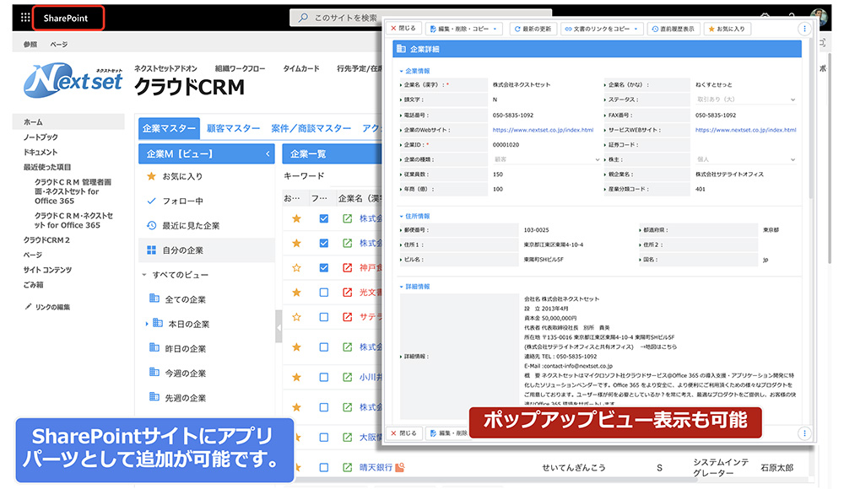This screenshot has height=489, width=844.
Task: Click the green open-record icon beside 晴天銀行
Action: tap(347, 467)
